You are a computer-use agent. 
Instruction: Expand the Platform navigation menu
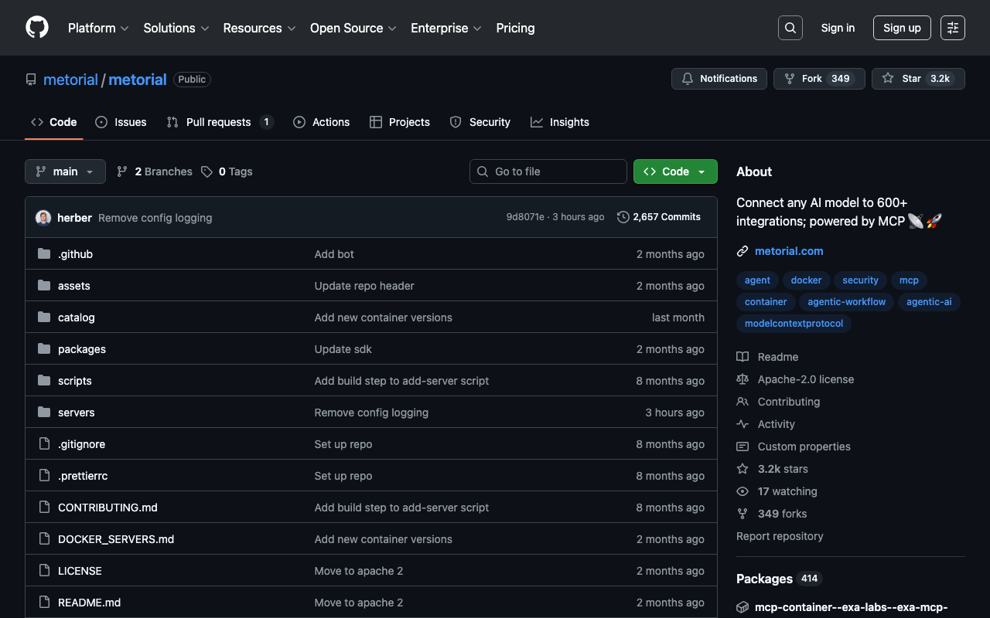coord(98,28)
